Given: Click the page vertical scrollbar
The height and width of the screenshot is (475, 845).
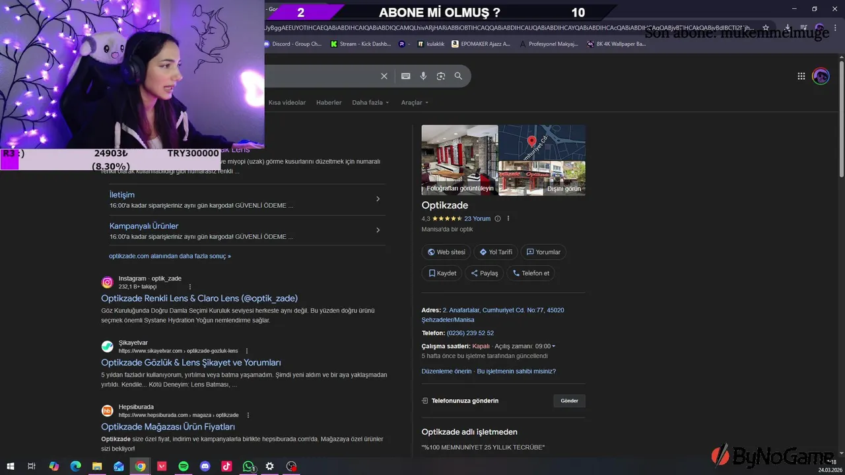Looking at the screenshot, I should click(x=841, y=119).
